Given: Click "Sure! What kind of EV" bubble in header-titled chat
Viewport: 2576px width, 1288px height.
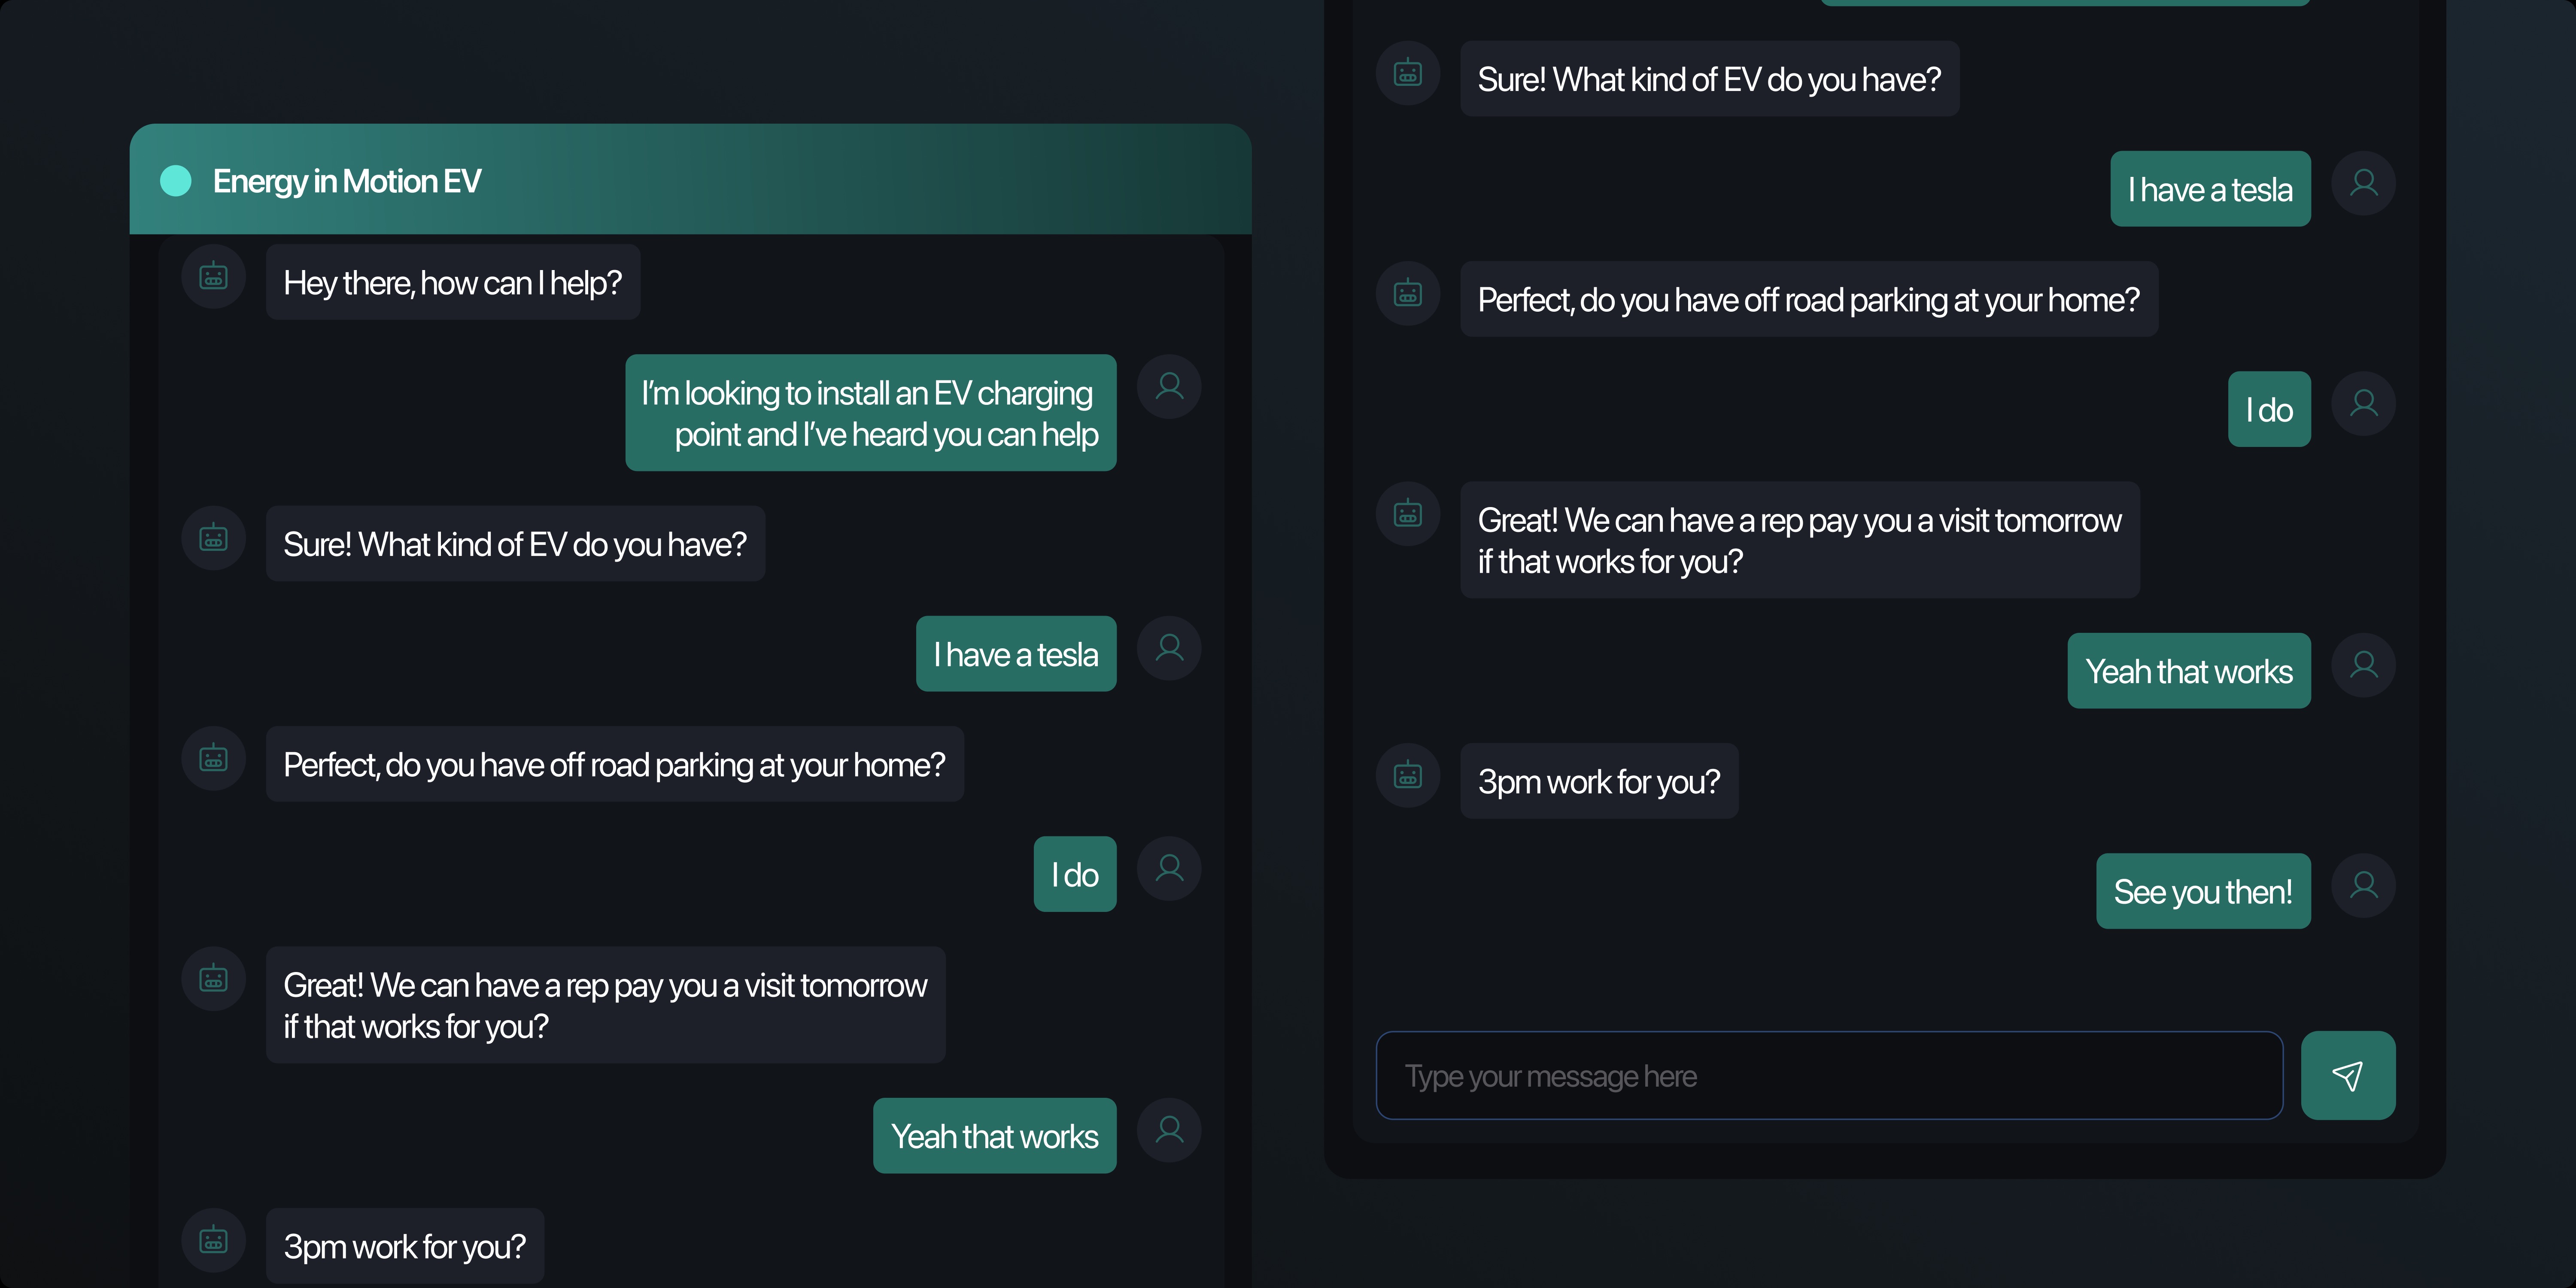Looking at the screenshot, I should coord(515,544).
